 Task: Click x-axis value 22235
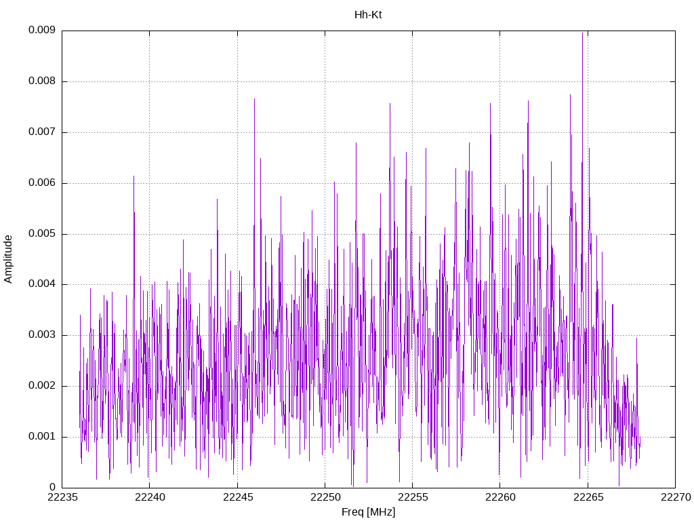coord(62,497)
